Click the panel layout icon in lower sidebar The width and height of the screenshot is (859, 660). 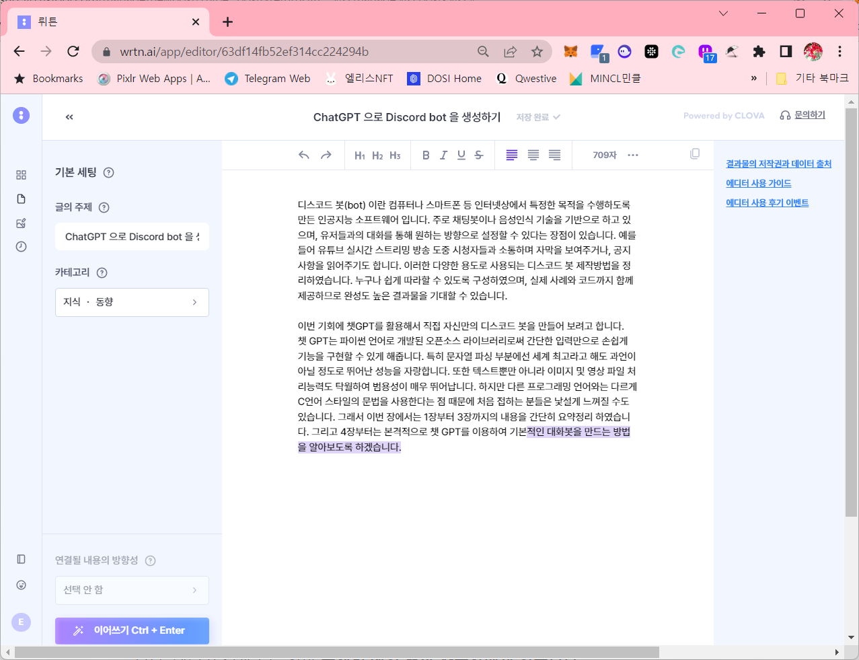pos(21,559)
